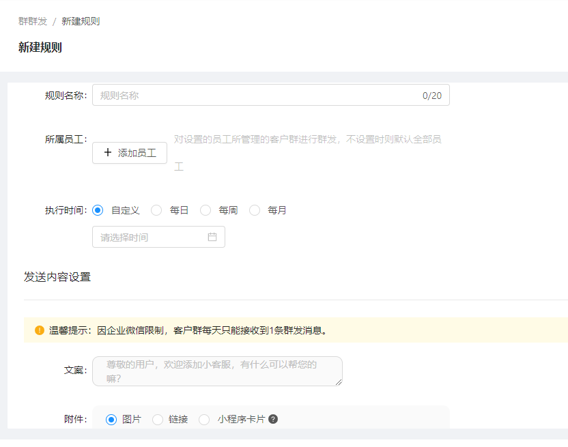Open the calendar icon in 请选择时间 field
The image size is (568, 447).
212,237
